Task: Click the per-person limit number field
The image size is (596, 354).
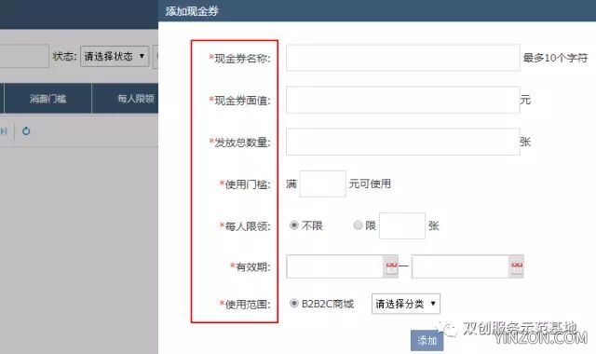Action: [x=402, y=225]
